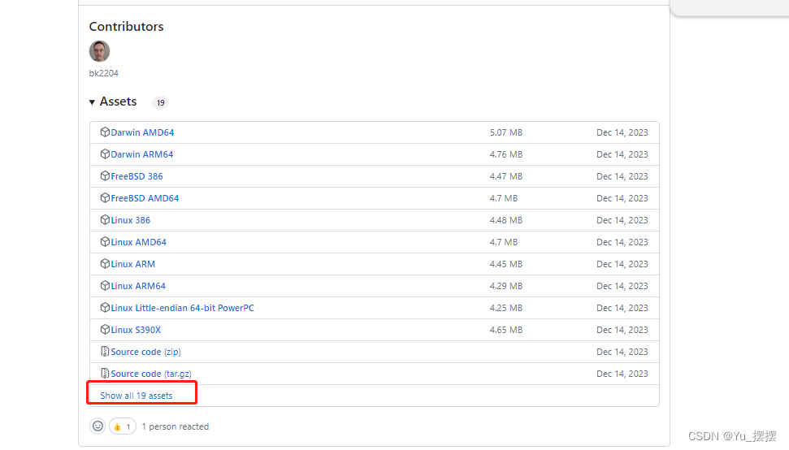Click the package icon beside Linux 386
789x450 pixels.
[105, 220]
